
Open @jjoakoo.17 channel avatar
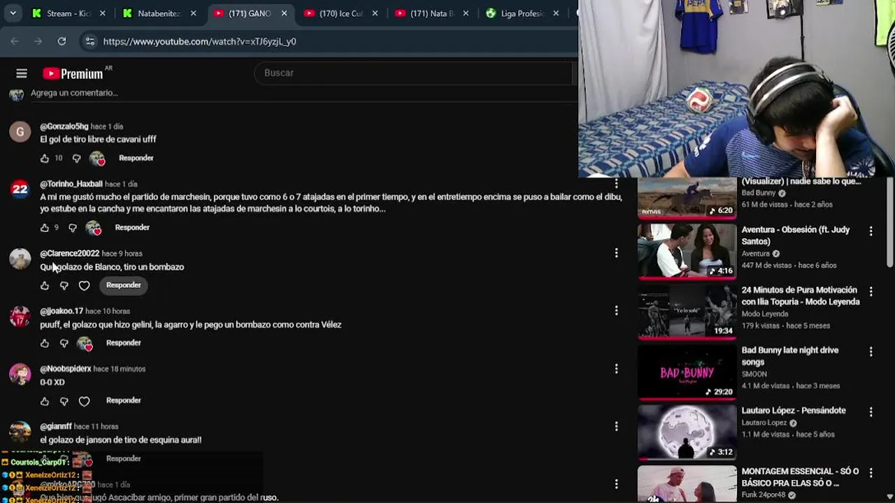pos(20,316)
